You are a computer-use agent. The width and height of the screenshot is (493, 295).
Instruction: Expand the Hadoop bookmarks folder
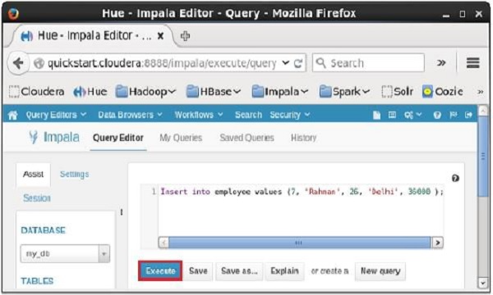[145, 92]
